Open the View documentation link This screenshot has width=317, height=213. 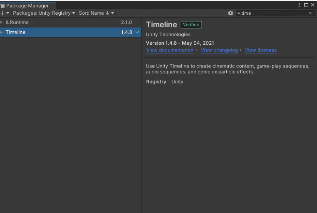point(170,50)
